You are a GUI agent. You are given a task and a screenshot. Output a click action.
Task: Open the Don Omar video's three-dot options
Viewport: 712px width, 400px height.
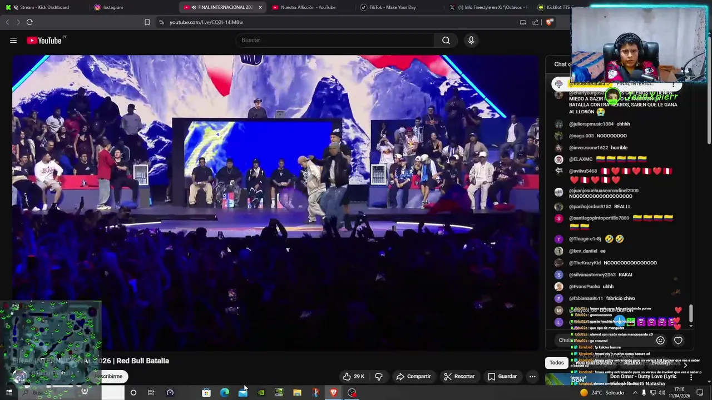pyautogui.click(x=691, y=377)
